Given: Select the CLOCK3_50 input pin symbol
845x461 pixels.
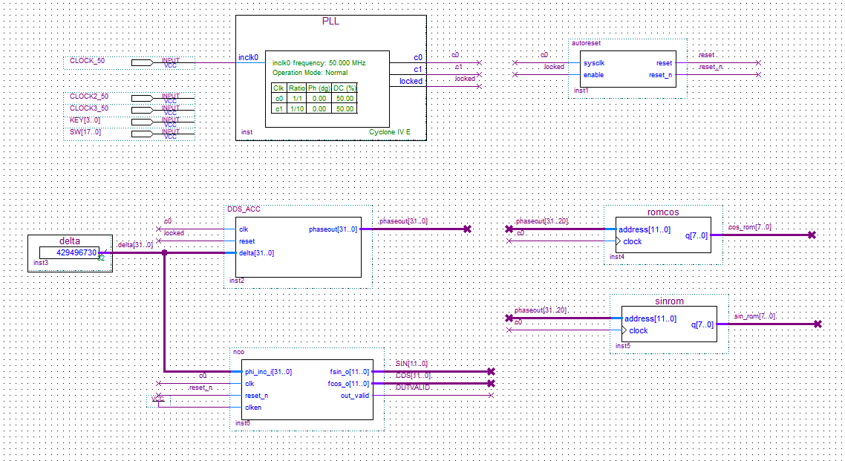Looking at the screenshot, I should point(147,110).
